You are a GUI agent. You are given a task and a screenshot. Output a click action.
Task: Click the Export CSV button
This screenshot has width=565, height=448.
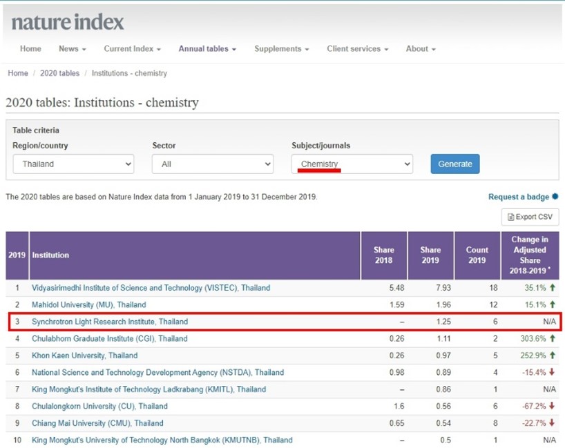530,217
